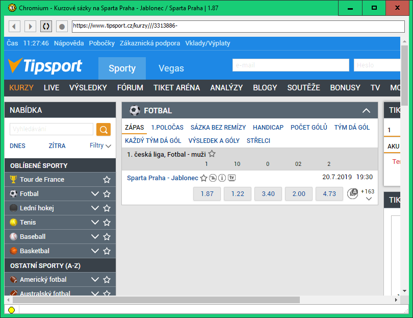Viewport: 413px width, 318px height.
Task: Collapse the FOTBAL panel with the up chevron
Action: tap(366, 110)
